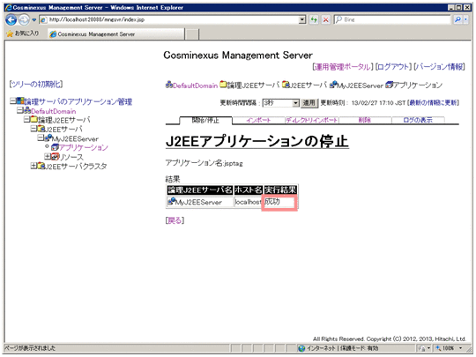The image size is (476, 357).
Task: Click the 成功 execution result cell
Action: point(279,202)
